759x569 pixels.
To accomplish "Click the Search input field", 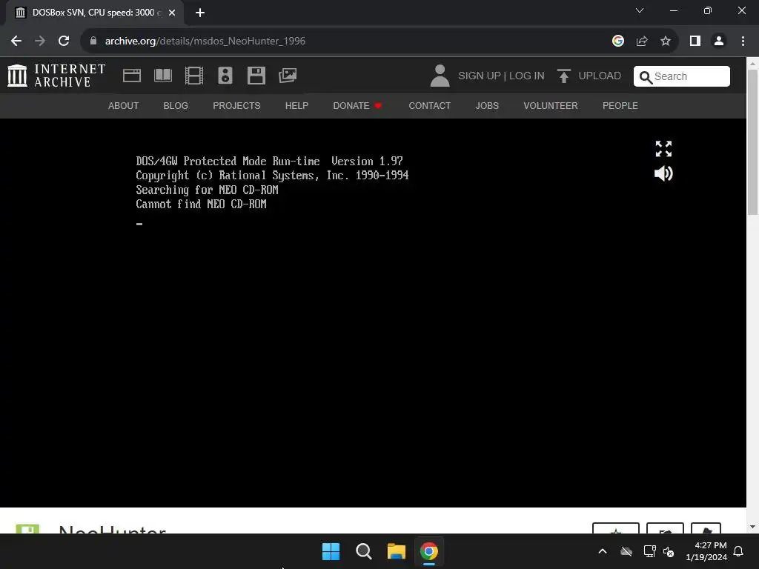I will click(x=682, y=76).
